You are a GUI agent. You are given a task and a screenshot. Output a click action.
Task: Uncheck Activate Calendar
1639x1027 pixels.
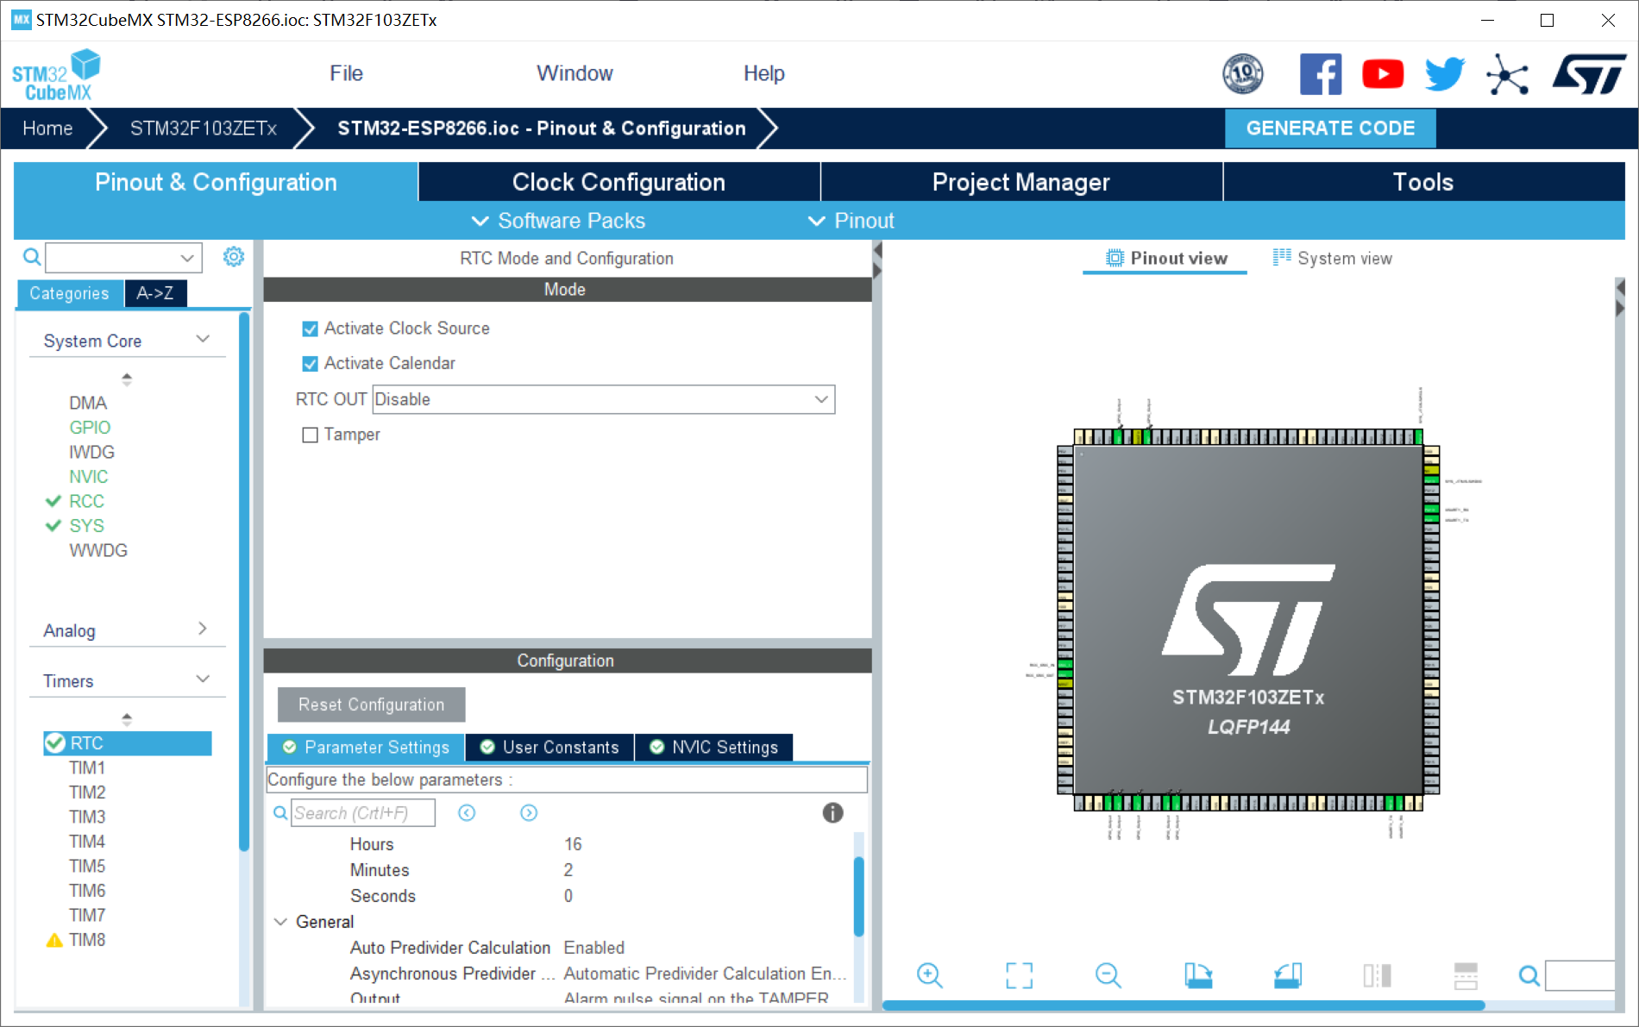pos(311,364)
